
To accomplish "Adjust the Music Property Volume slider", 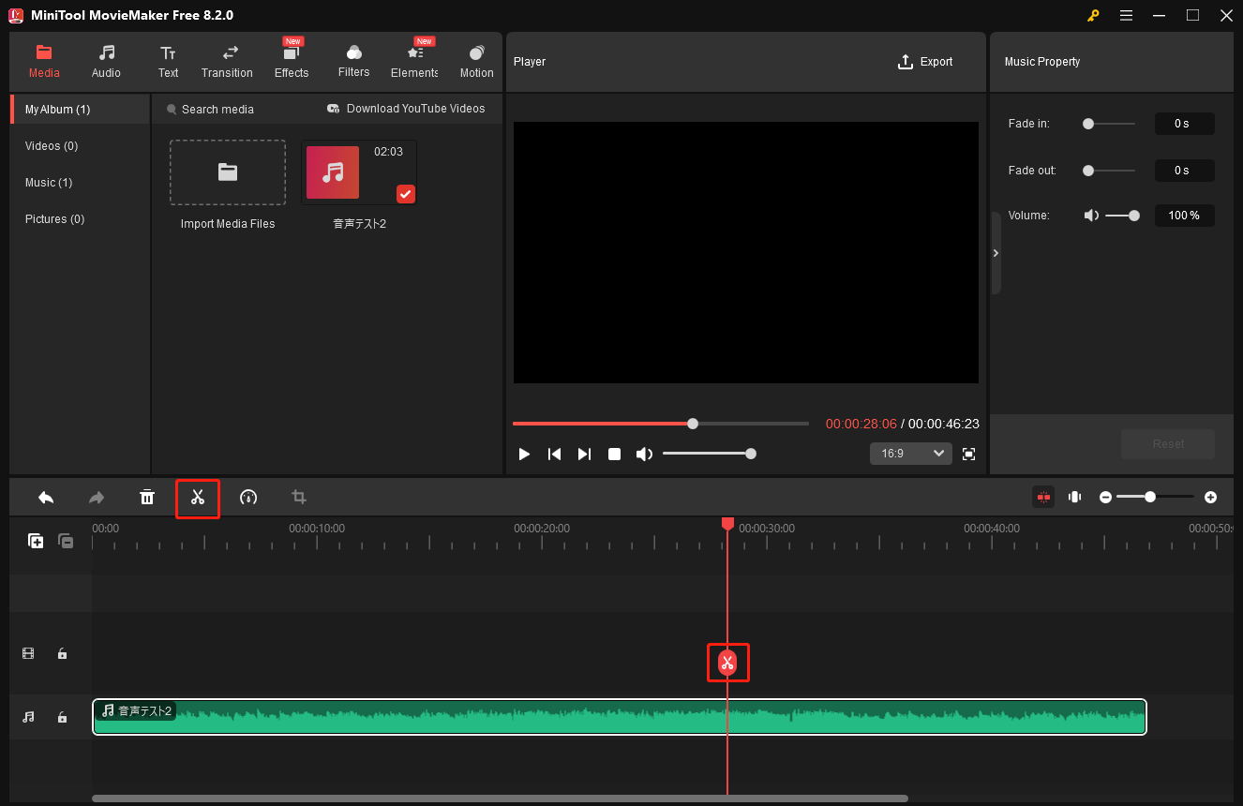I will coord(1122,216).
